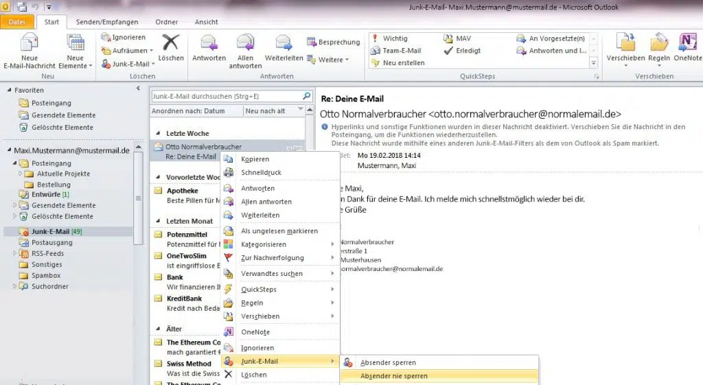Screen dimensions: 703x385
Task: Expand the QuickSteps gallery
Action: [594, 62]
